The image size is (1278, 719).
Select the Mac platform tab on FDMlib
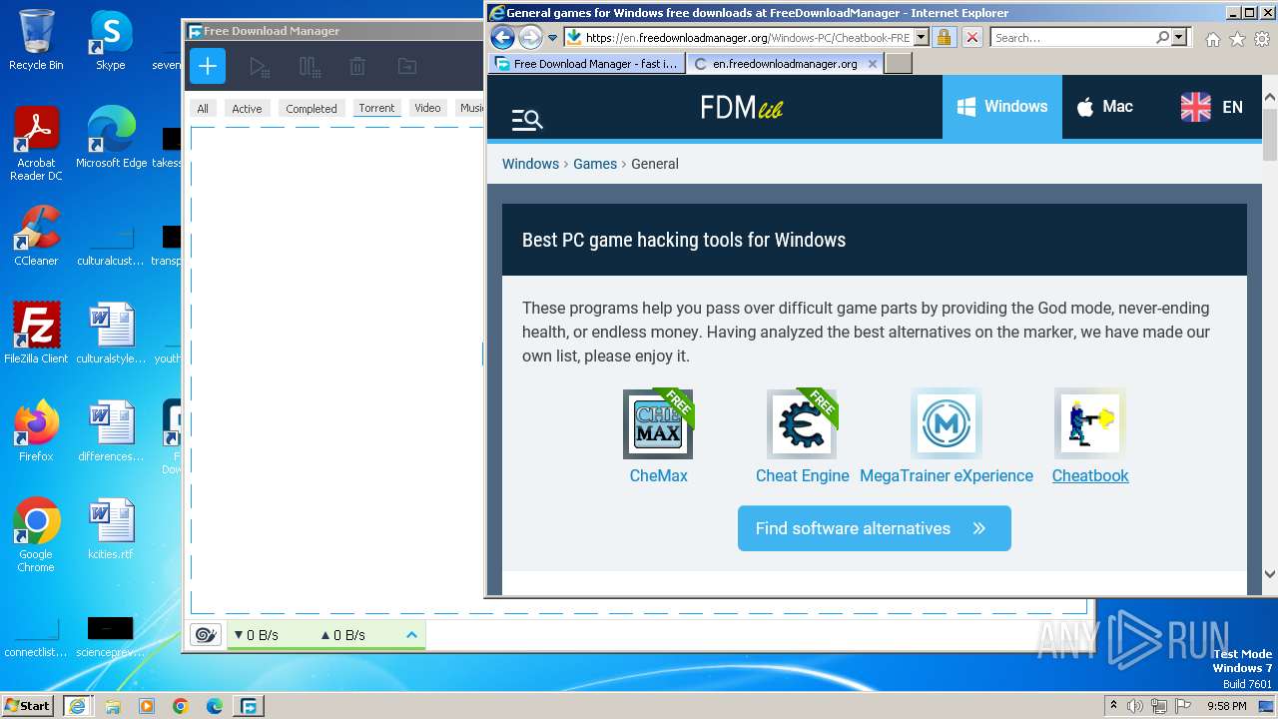pos(1105,107)
